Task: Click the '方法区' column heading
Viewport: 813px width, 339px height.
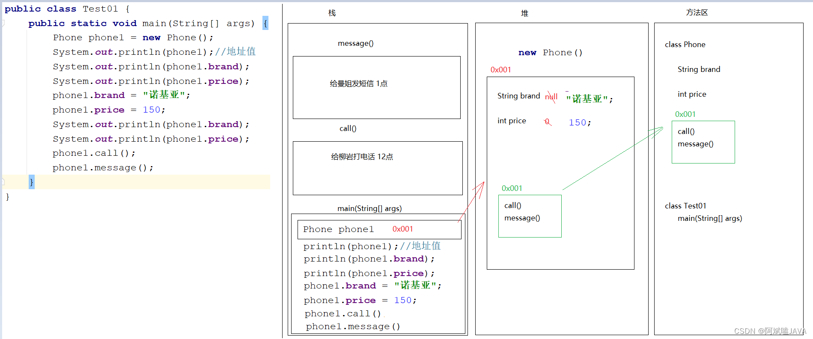Action: tap(697, 12)
